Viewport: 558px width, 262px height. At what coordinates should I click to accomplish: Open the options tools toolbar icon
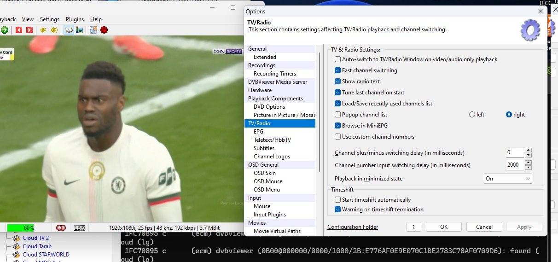coord(93,30)
